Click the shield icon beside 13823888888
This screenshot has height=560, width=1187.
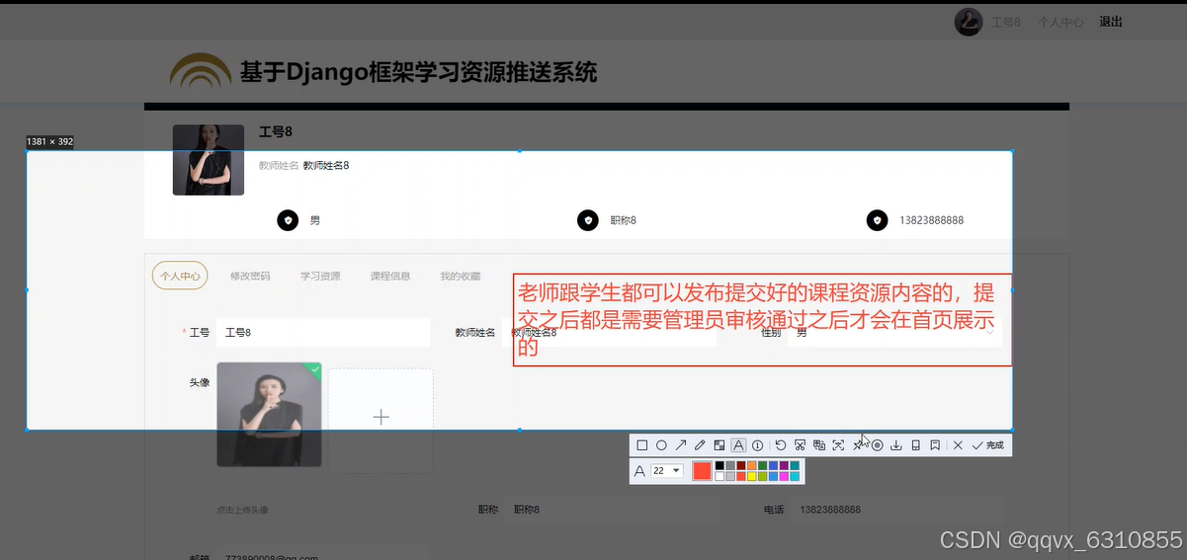(x=877, y=220)
